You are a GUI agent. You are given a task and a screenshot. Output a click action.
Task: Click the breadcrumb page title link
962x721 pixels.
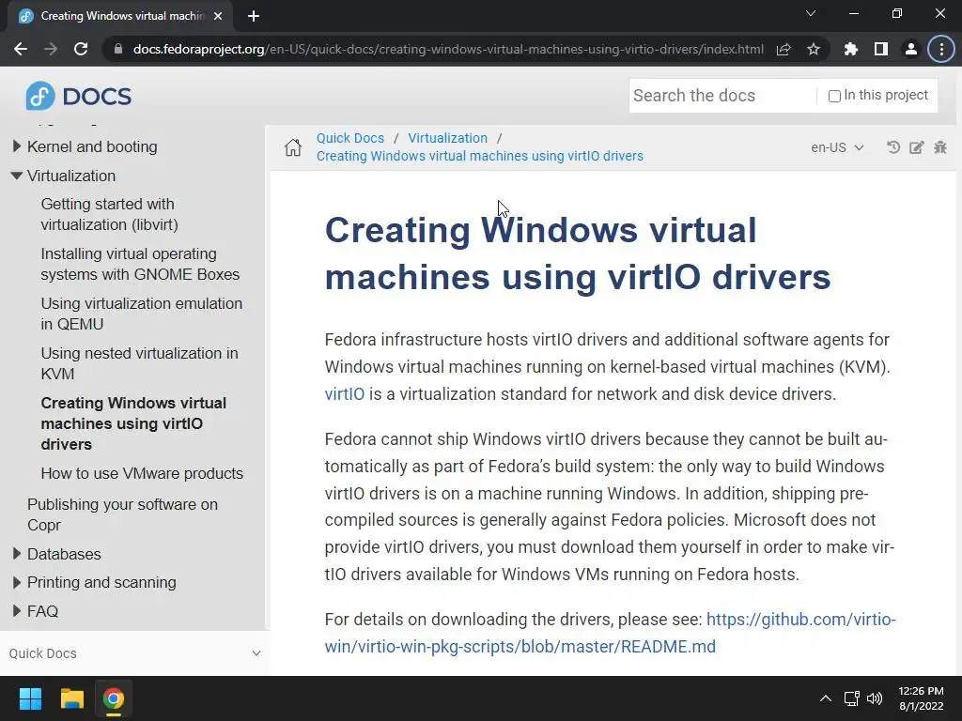[480, 156]
